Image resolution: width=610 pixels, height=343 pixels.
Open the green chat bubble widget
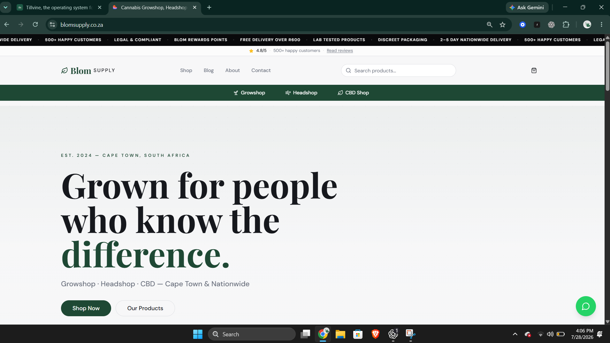[586, 306]
